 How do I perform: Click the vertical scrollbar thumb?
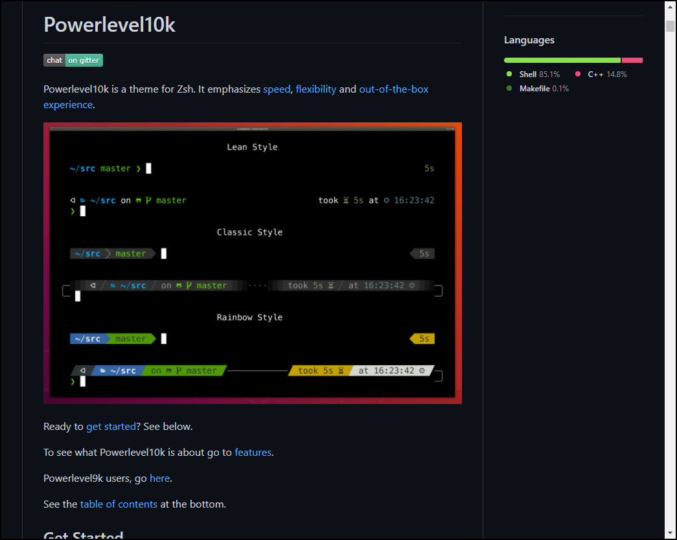[x=670, y=26]
